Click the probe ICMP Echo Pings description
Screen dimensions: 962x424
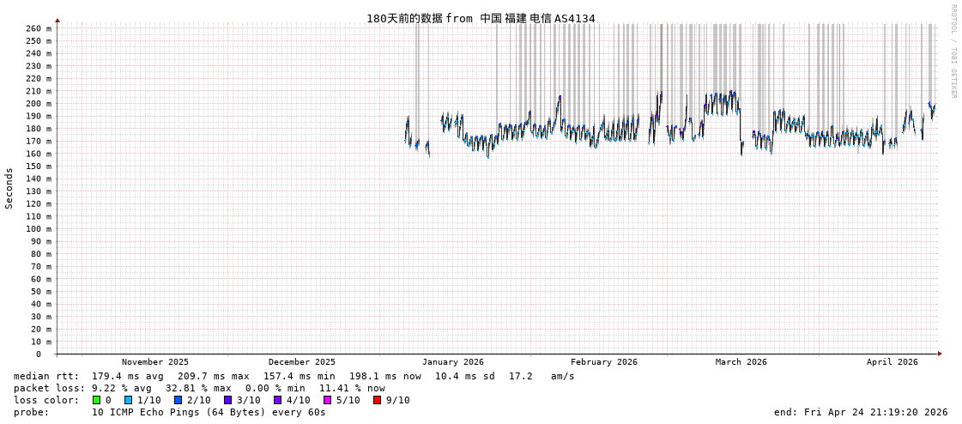[x=170, y=412]
